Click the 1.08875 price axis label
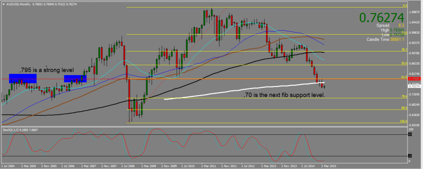The image size is (423, 169). click(x=415, y=12)
